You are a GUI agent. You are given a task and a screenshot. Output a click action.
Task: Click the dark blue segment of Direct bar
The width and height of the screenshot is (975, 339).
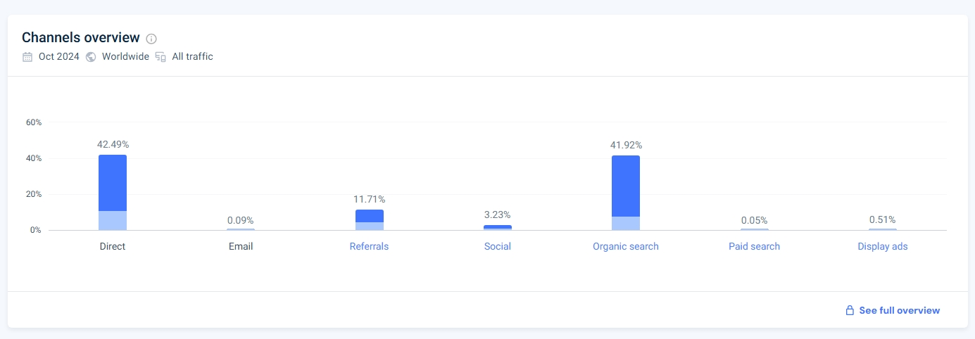click(x=113, y=183)
